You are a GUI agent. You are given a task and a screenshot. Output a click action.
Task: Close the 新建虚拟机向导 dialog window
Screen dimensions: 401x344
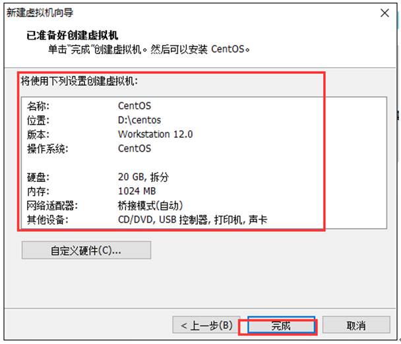(x=385, y=13)
